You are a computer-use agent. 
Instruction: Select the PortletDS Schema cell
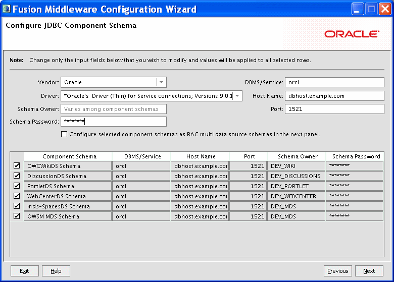click(68, 186)
